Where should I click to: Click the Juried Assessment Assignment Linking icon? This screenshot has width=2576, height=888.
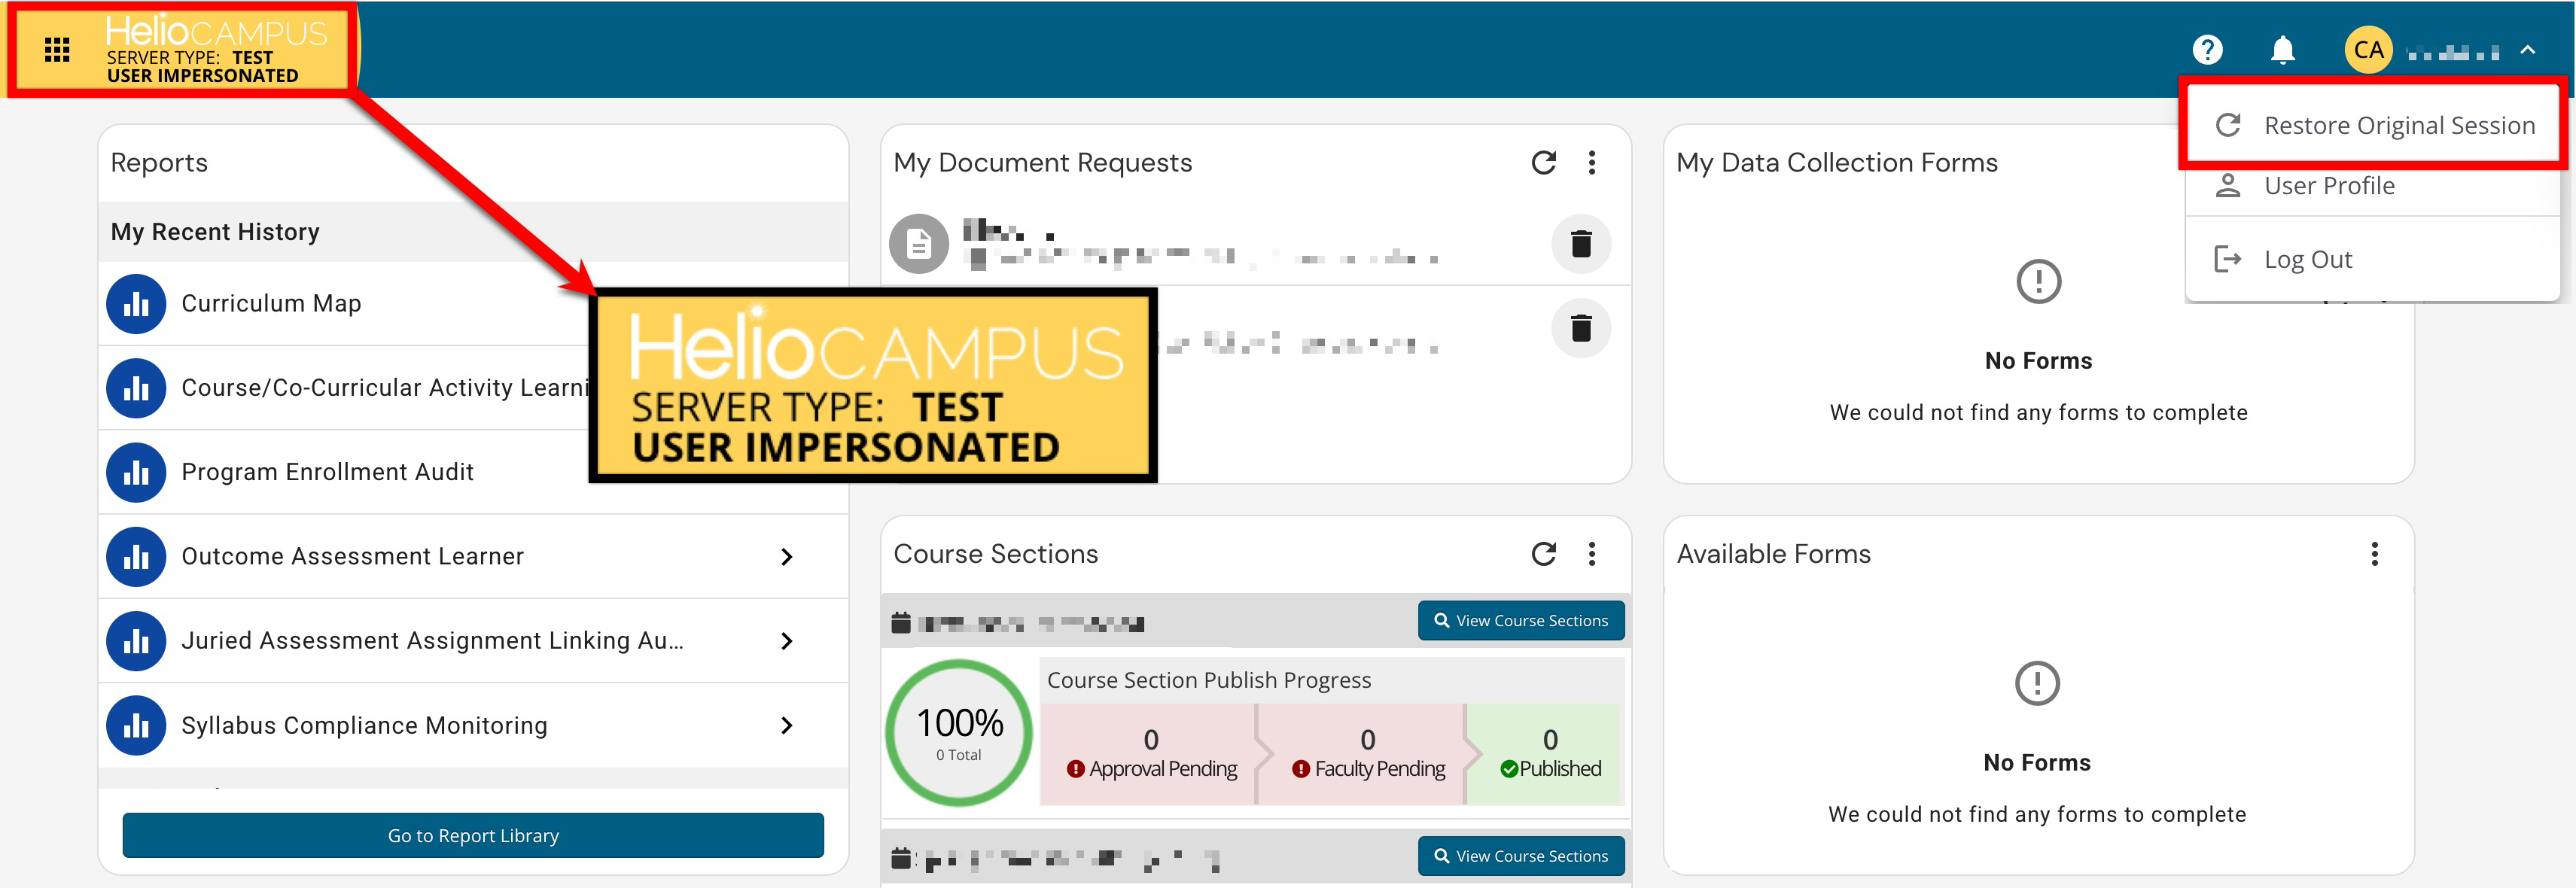[x=136, y=641]
